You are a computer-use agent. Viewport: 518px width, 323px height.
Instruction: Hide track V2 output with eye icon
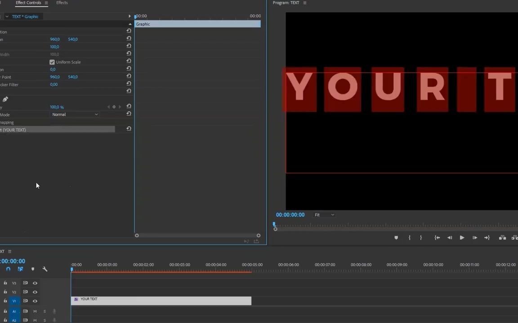click(35, 292)
